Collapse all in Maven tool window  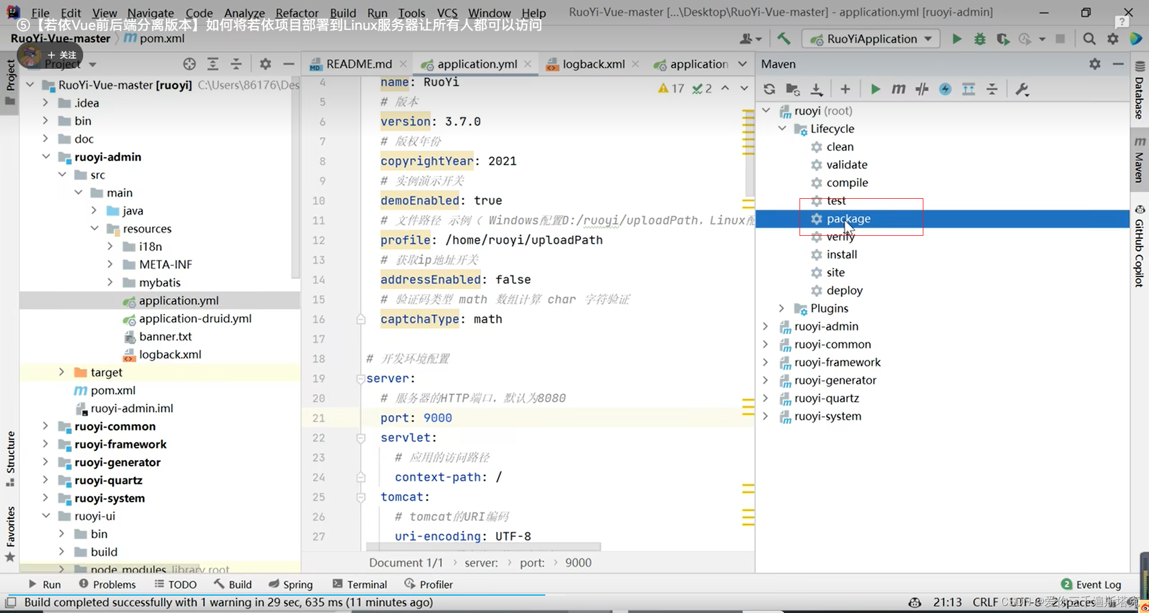[992, 89]
